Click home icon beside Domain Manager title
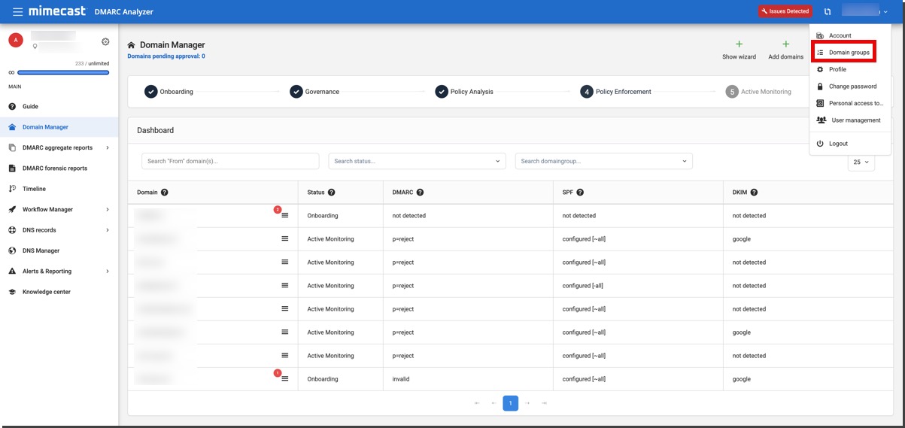The image size is (905, 428). point(132,45)
